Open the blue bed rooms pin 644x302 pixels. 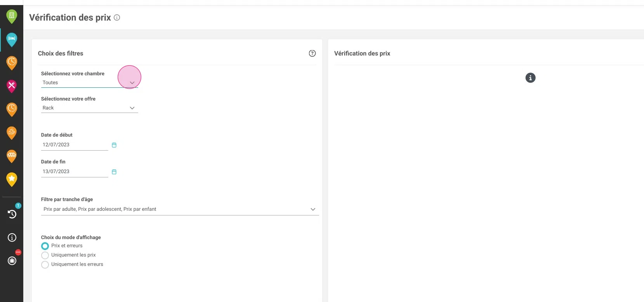point(12,39)
